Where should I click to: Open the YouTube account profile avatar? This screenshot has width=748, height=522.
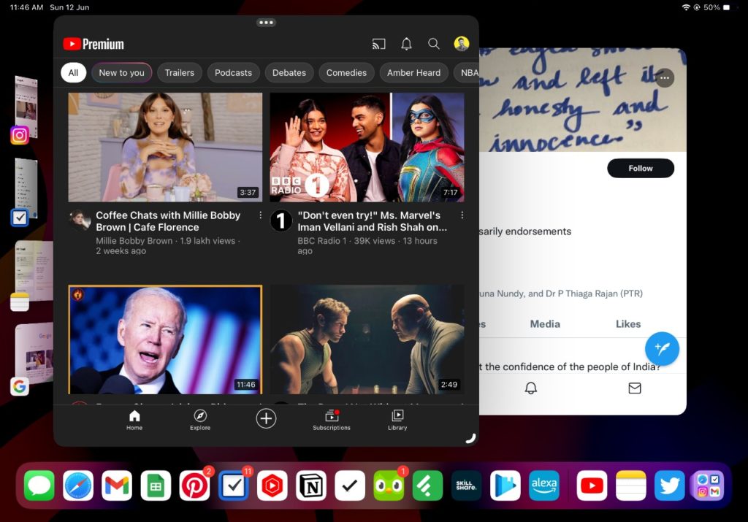pyautogui.click(x=462, y=43)
